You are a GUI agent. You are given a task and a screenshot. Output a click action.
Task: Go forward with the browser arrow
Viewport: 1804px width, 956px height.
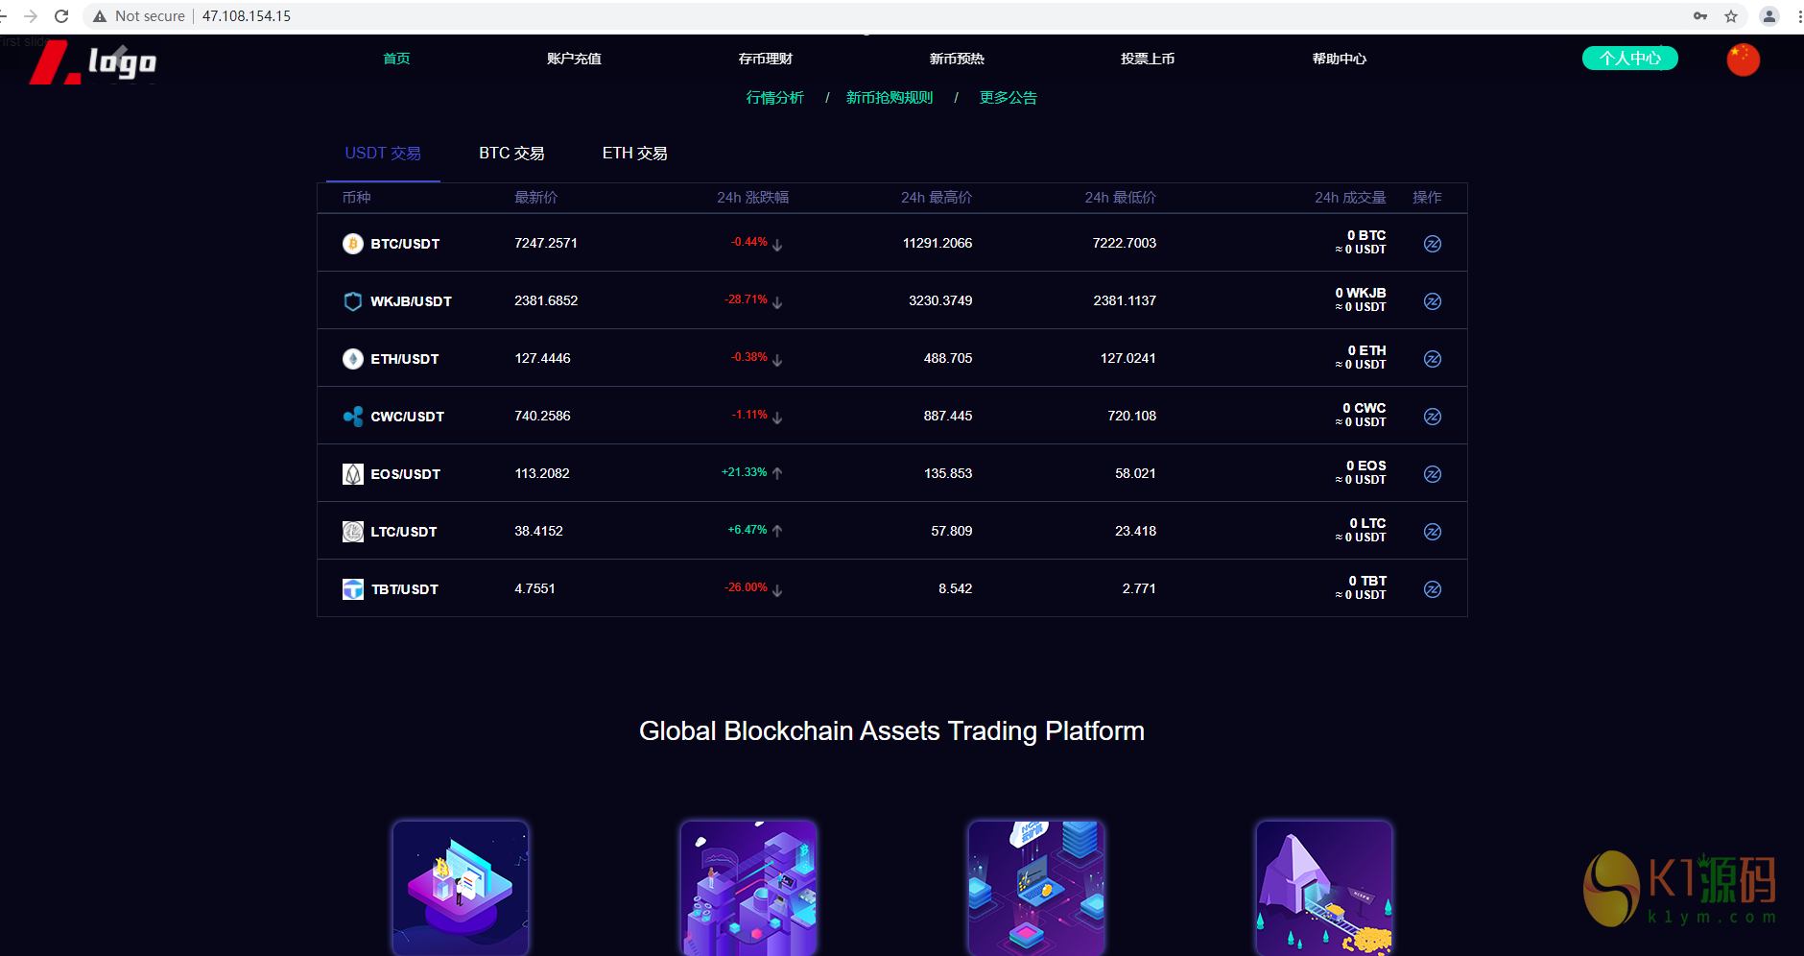(31, 16)
